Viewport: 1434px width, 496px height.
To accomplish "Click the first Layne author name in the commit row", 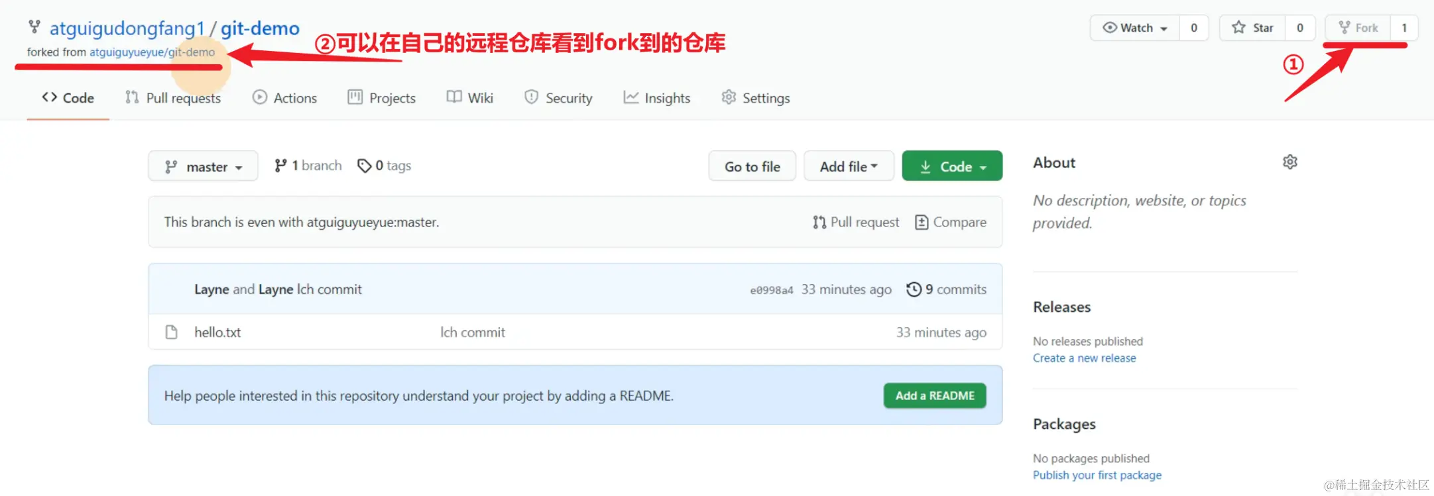I will pos(211,289).
